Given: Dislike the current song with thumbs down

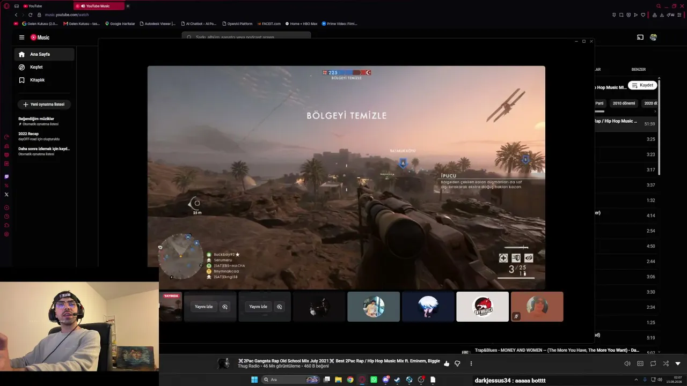Looking at the screenshot, I should [457, 363].
